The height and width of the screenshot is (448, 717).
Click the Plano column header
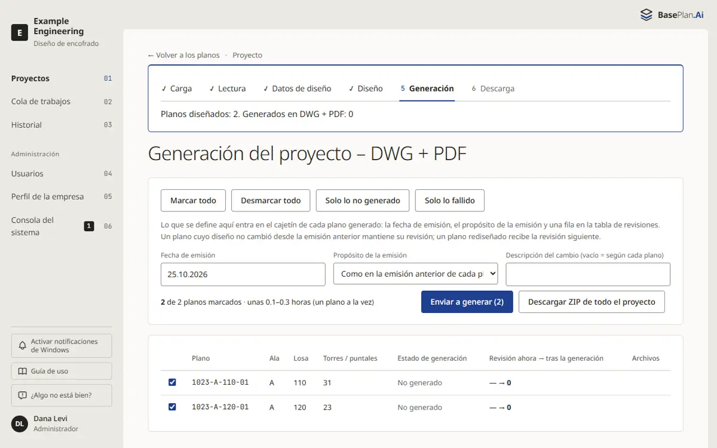coord(201,358)
